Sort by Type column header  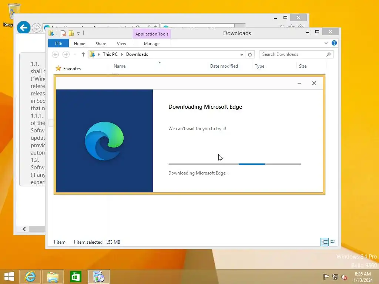(x=259, y=66)
